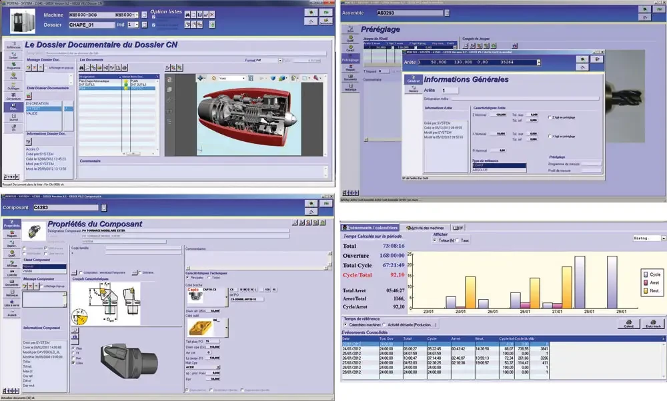Screen dimensions: 667x401
Task: Click the lookup button next to Dossier Ind field
Action: point(144,25)
